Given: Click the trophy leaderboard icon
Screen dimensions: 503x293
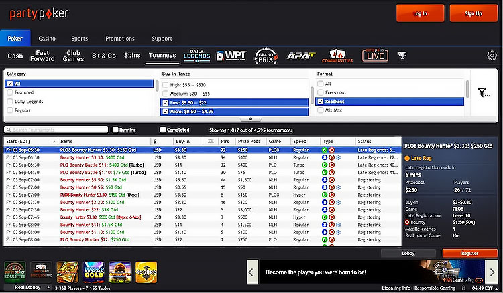Looking at the screenshot, I should pos(402,55).
